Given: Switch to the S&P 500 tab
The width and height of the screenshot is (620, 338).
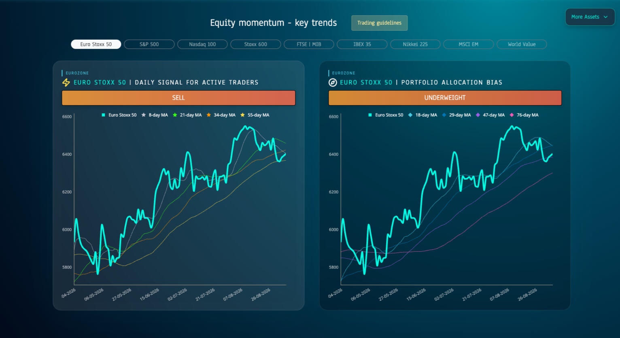Looking at the screenshot, I should click(149, 45).
